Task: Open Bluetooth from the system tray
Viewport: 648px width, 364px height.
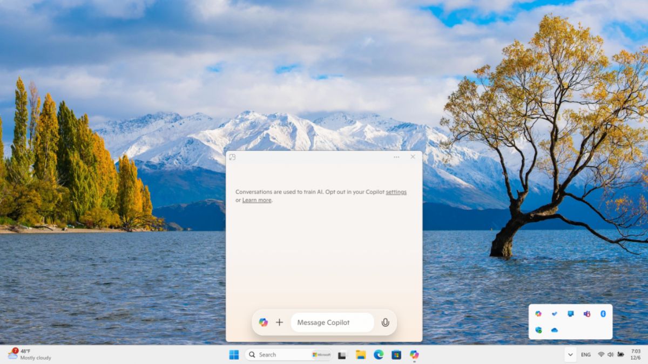Action: coord(603,313)
